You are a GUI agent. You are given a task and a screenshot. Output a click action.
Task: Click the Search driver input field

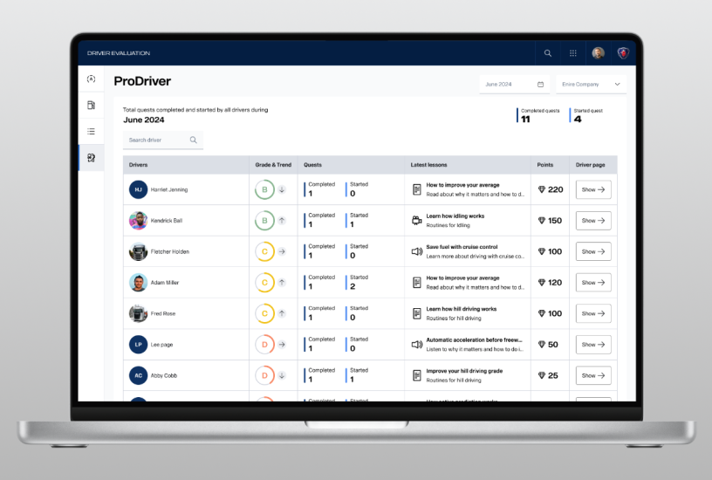click(x=155, y=140)
